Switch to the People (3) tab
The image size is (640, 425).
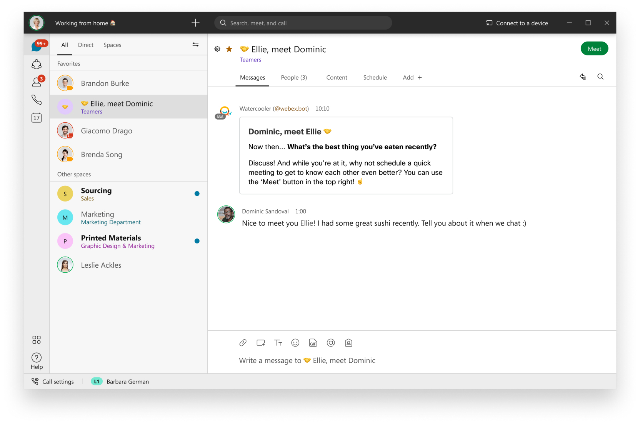point(294,78)
